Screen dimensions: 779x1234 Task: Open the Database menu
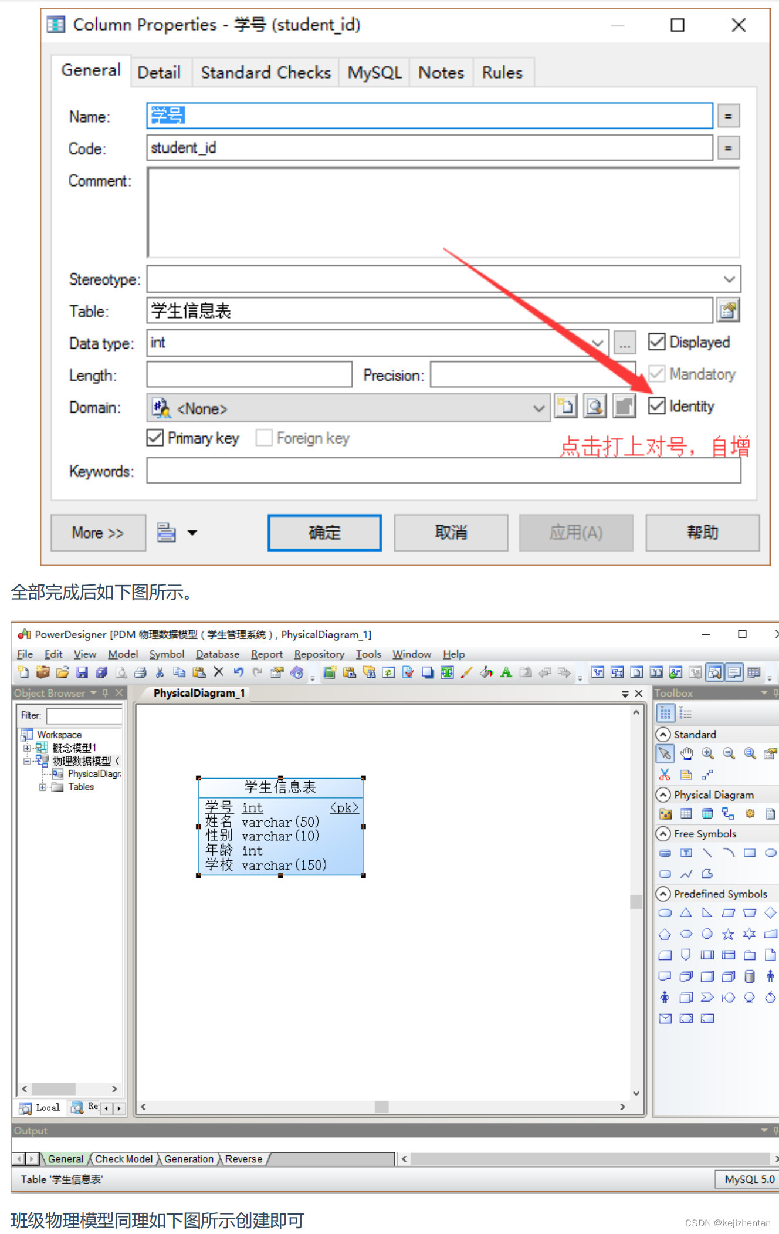(218, 654)
